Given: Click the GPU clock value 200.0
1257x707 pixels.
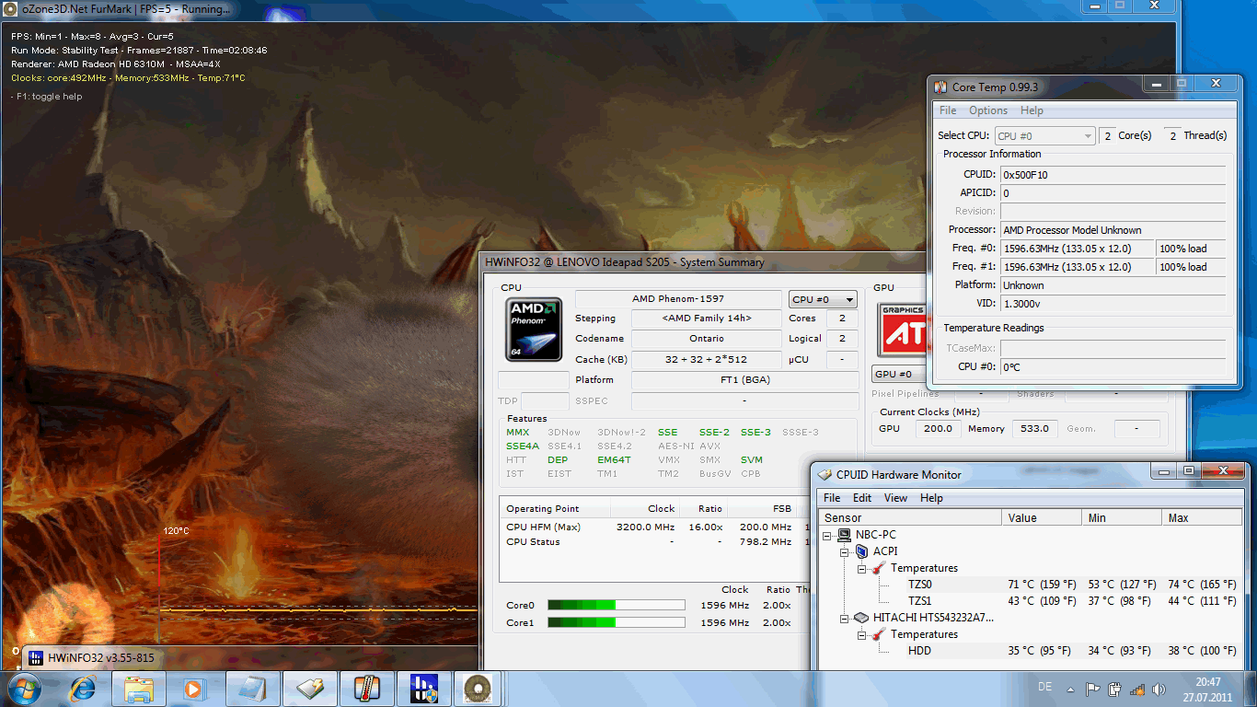Looking at the screenshot, I should [x=939, y=429].
